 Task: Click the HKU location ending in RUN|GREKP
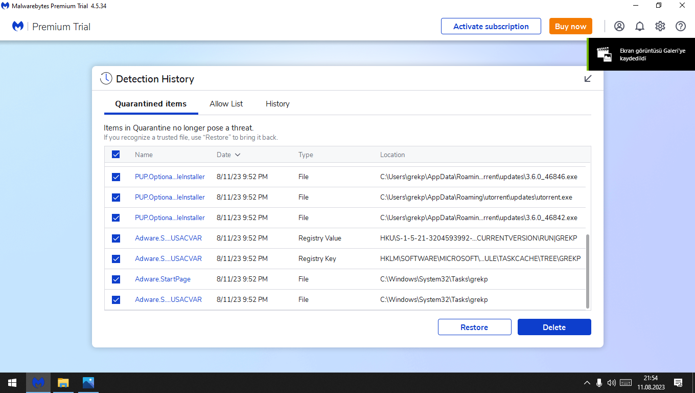point(478,238)
